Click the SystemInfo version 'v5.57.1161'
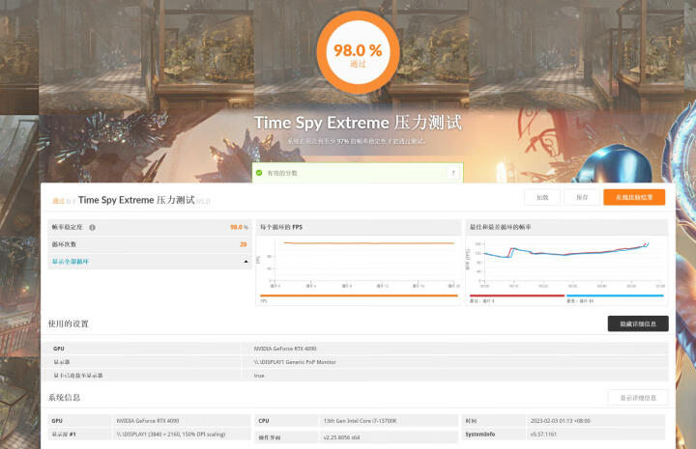This screenshot has width=696, height=449. point(543,434)
